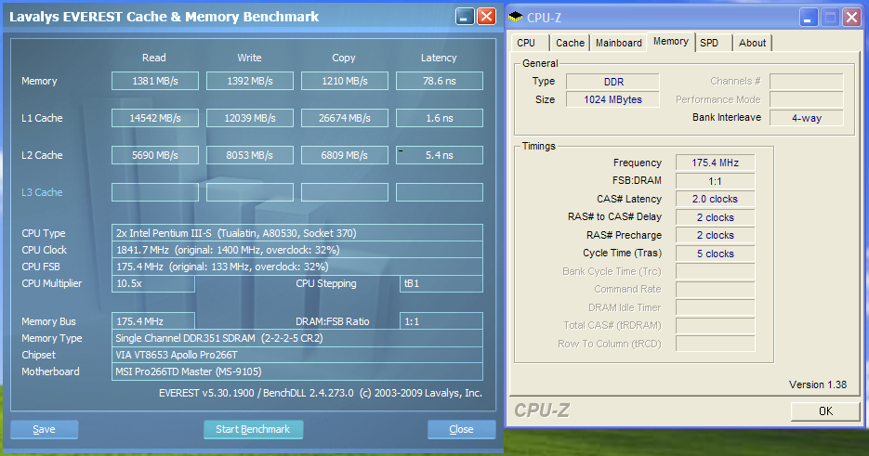Select L2 Cache Write value 8053 MB/s

250,155
